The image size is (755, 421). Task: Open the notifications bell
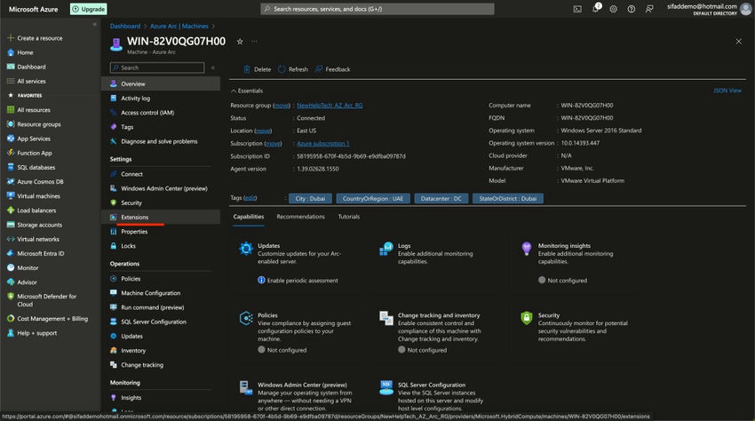tap(596, 9)
